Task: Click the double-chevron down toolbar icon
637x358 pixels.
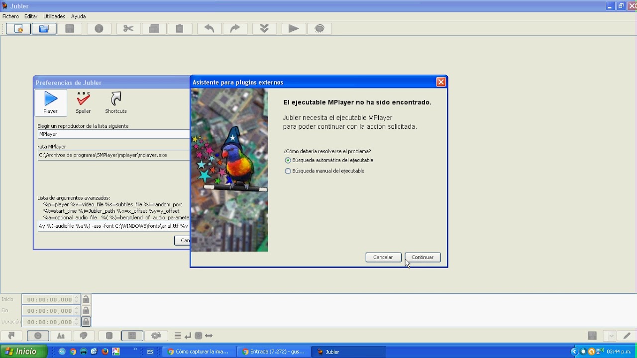Action: coord(264,29)
